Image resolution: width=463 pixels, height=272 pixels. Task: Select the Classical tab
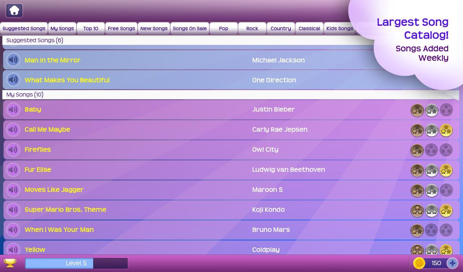(309, 28)
